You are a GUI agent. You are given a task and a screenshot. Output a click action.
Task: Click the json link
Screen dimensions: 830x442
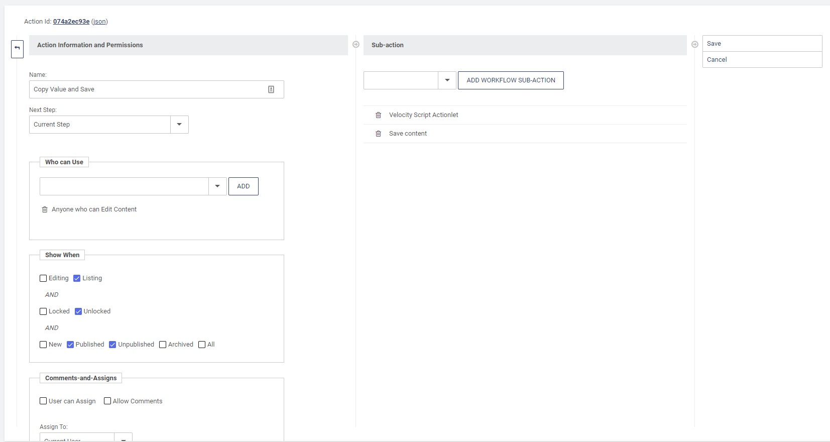tap(99, 22)
